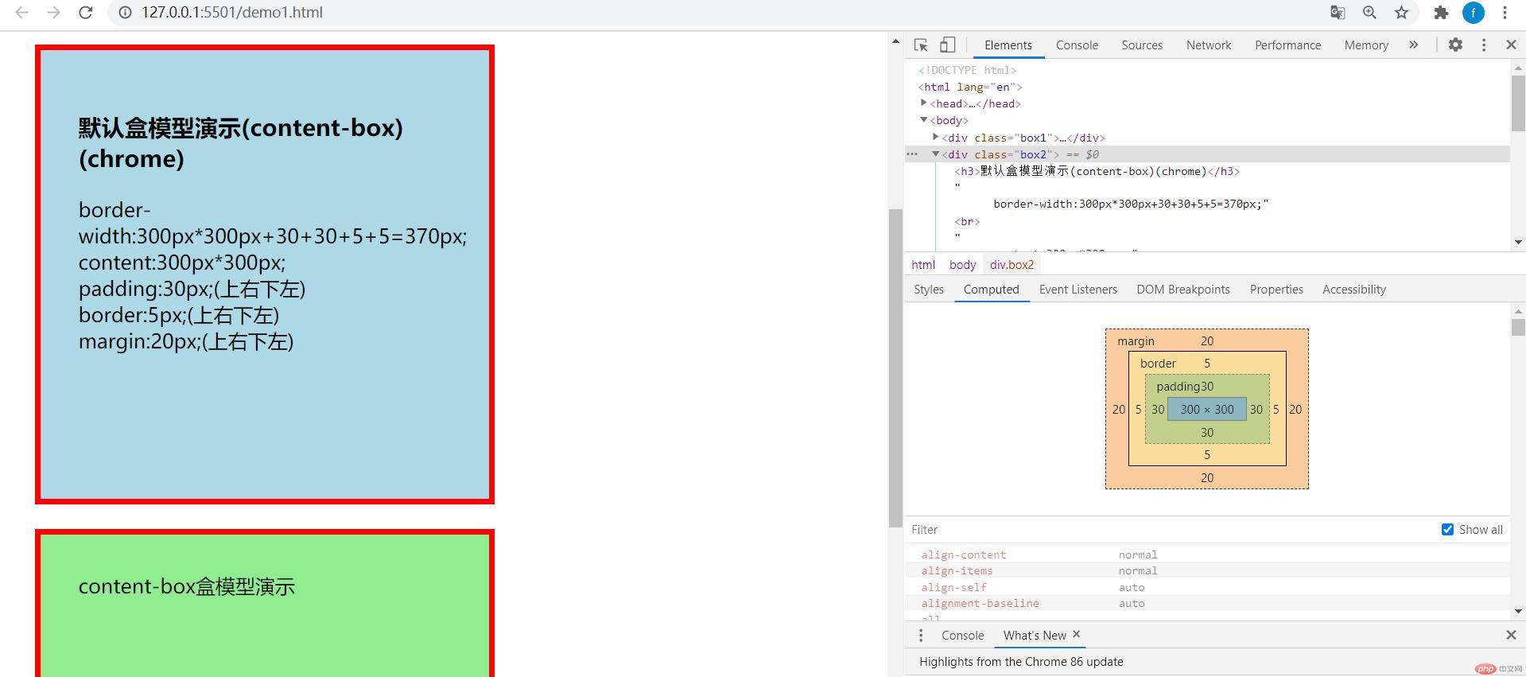Image resolution: width=1526 pixels, height=677 pixels.
Task: Toggle the device toolbar icon
Action: click(947, 45)
